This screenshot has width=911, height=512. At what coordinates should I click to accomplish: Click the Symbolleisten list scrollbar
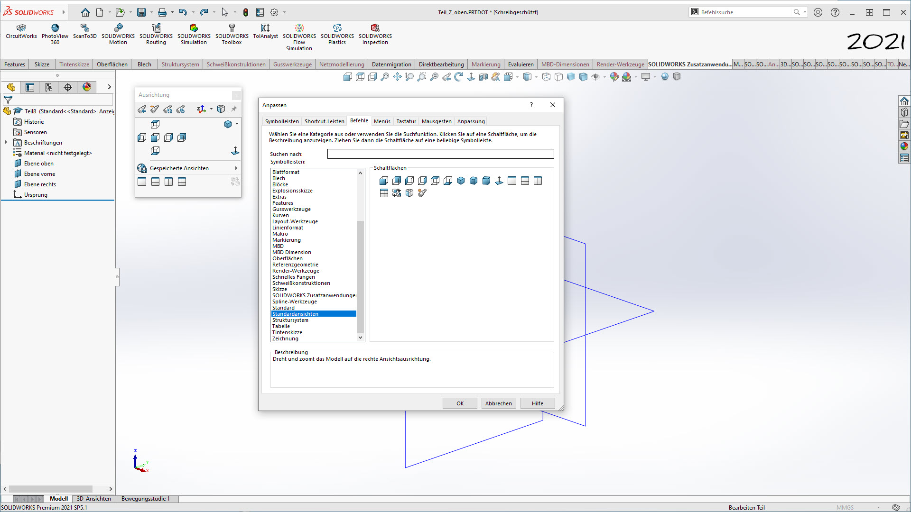360,277
